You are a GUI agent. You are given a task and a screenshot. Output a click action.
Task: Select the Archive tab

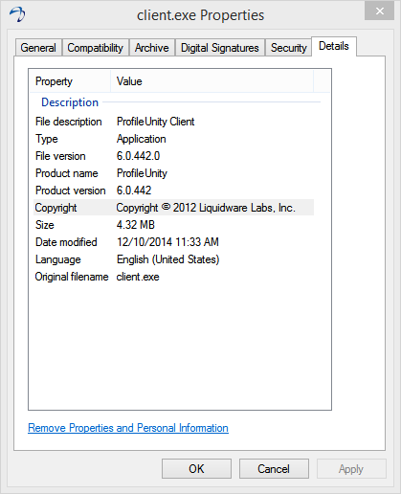pyautogui.click(x=152, y=48)
